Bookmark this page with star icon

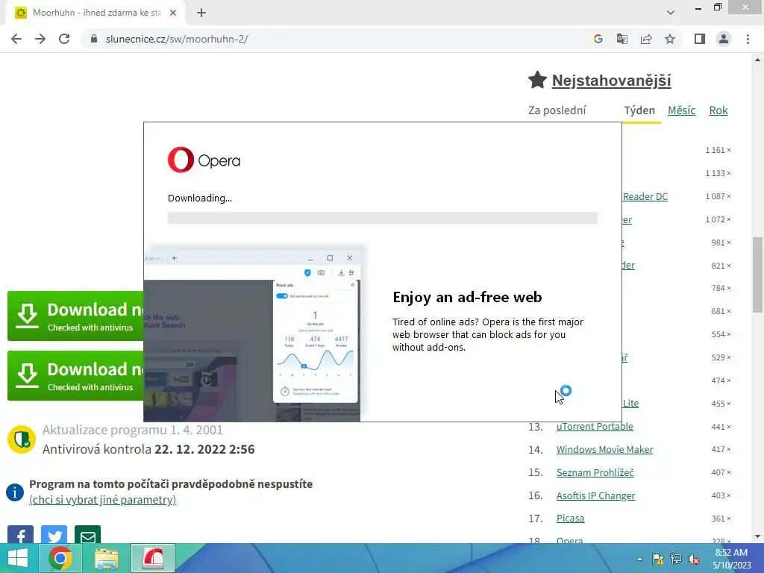[x=670, y=39]
